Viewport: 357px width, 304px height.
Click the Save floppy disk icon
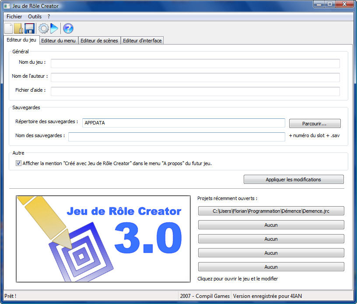tap(29, 28)
